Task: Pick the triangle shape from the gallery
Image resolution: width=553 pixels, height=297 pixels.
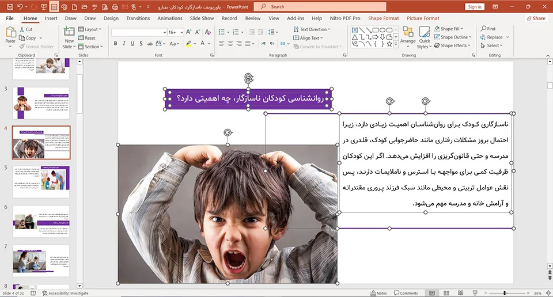Action: [x=355, y=37]
